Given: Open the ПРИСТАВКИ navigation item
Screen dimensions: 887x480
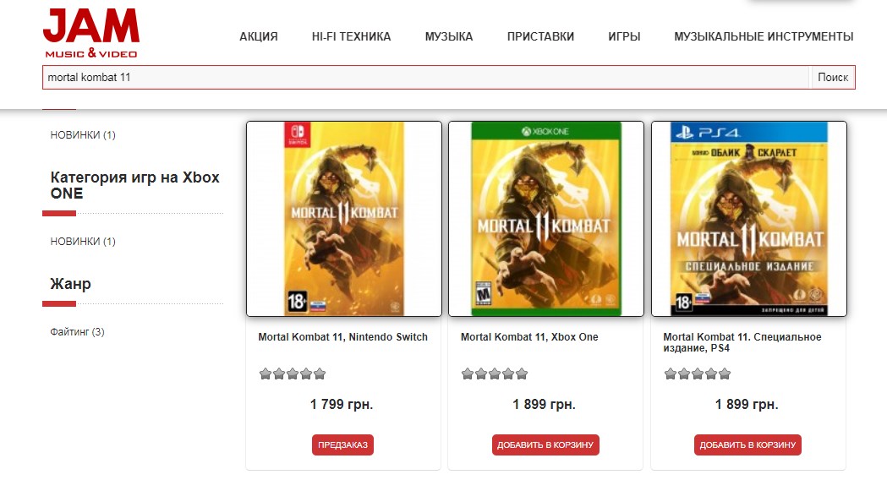Looking at the screenshot, I should 540,36.
